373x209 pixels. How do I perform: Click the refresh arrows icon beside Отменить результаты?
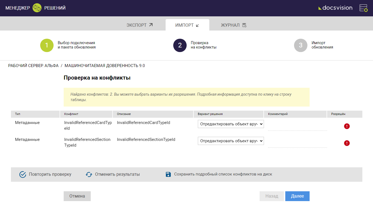pos(89,174)
